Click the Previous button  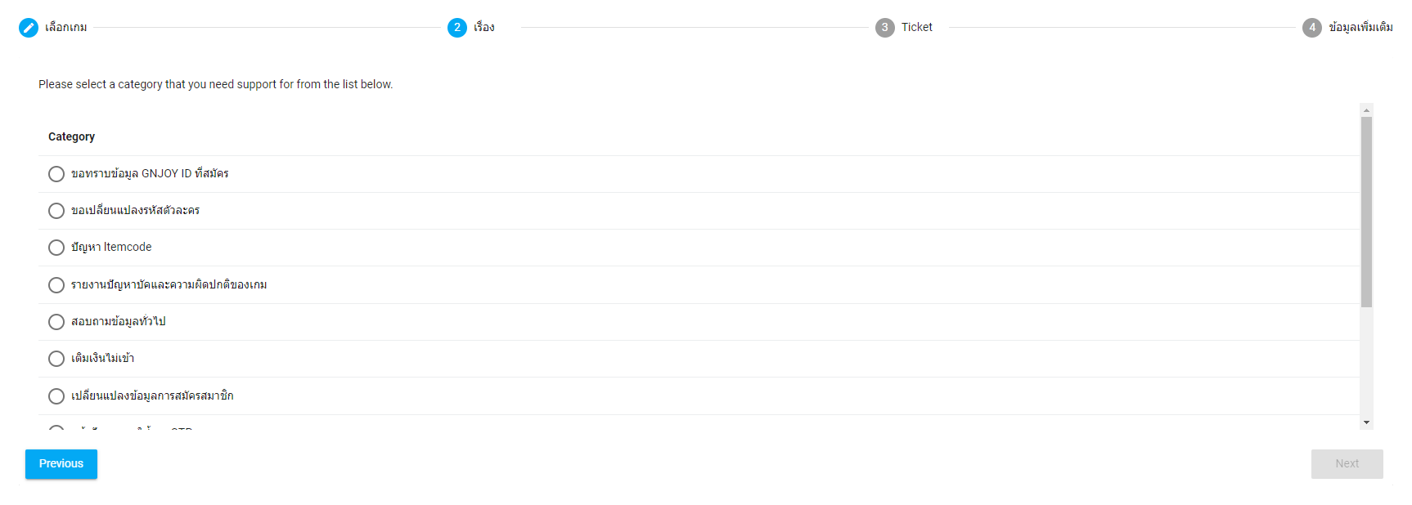(61, 464)
